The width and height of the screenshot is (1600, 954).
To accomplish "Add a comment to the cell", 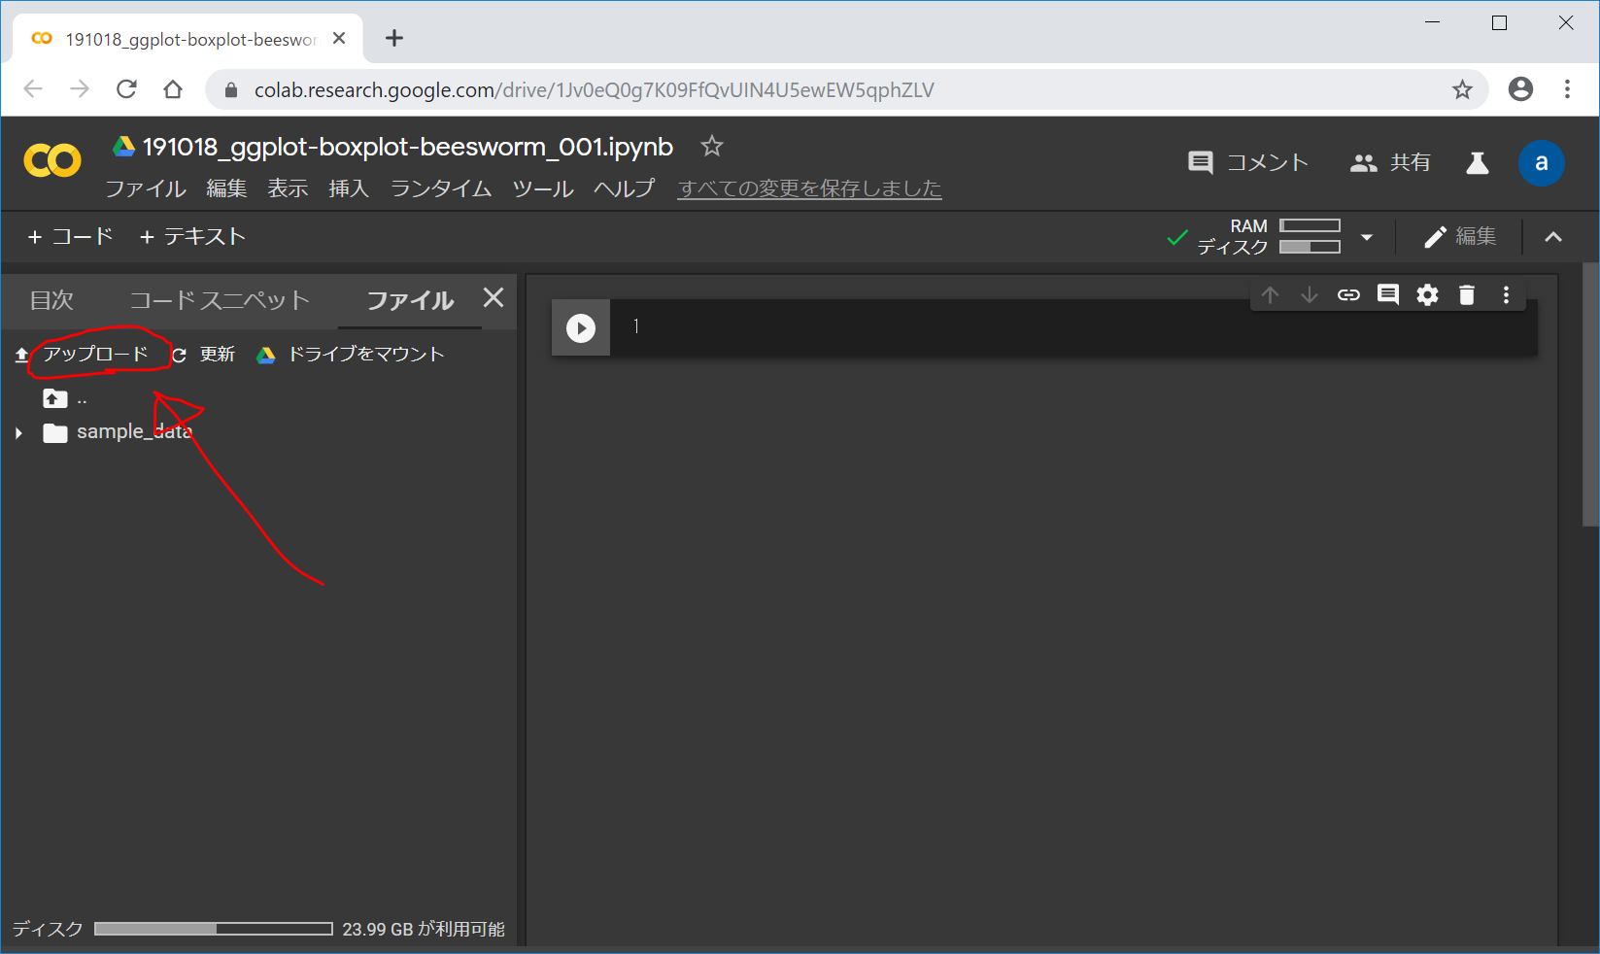I will (1388, 295).
